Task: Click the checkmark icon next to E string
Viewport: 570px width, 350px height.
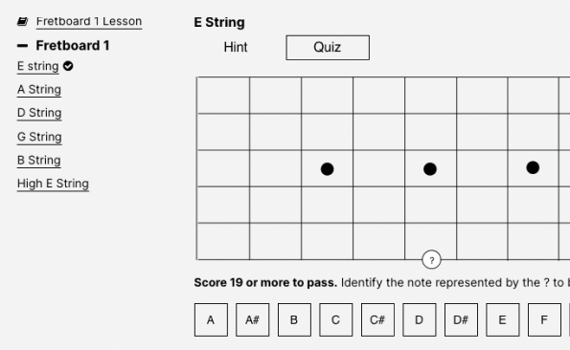Action: tap(68, 66)
